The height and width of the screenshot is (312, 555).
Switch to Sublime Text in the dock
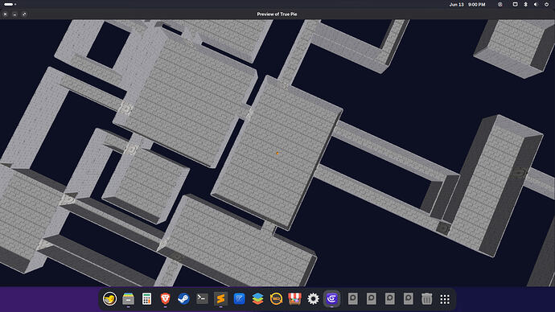point(220,299)
